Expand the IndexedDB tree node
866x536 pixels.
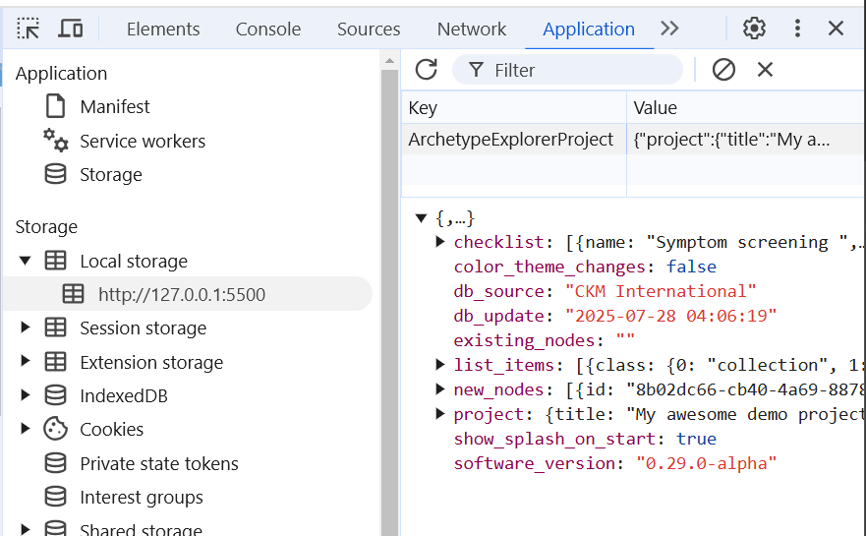click(x=26, y=396)
